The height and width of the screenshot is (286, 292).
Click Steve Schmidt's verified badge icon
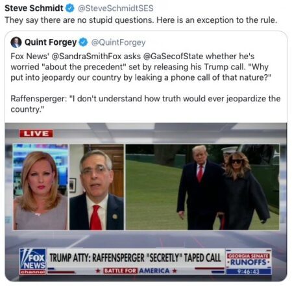(70, 8)
